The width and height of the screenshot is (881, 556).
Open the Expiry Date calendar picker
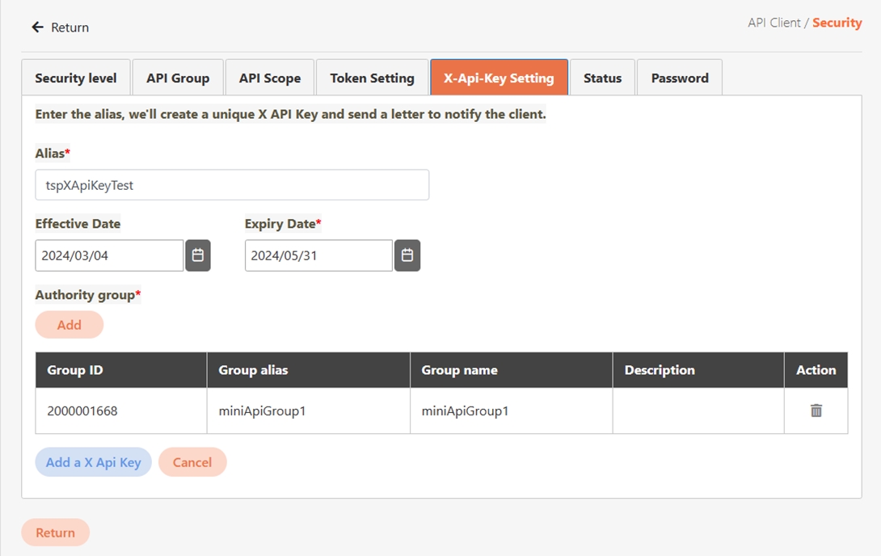tap(407, 255)
